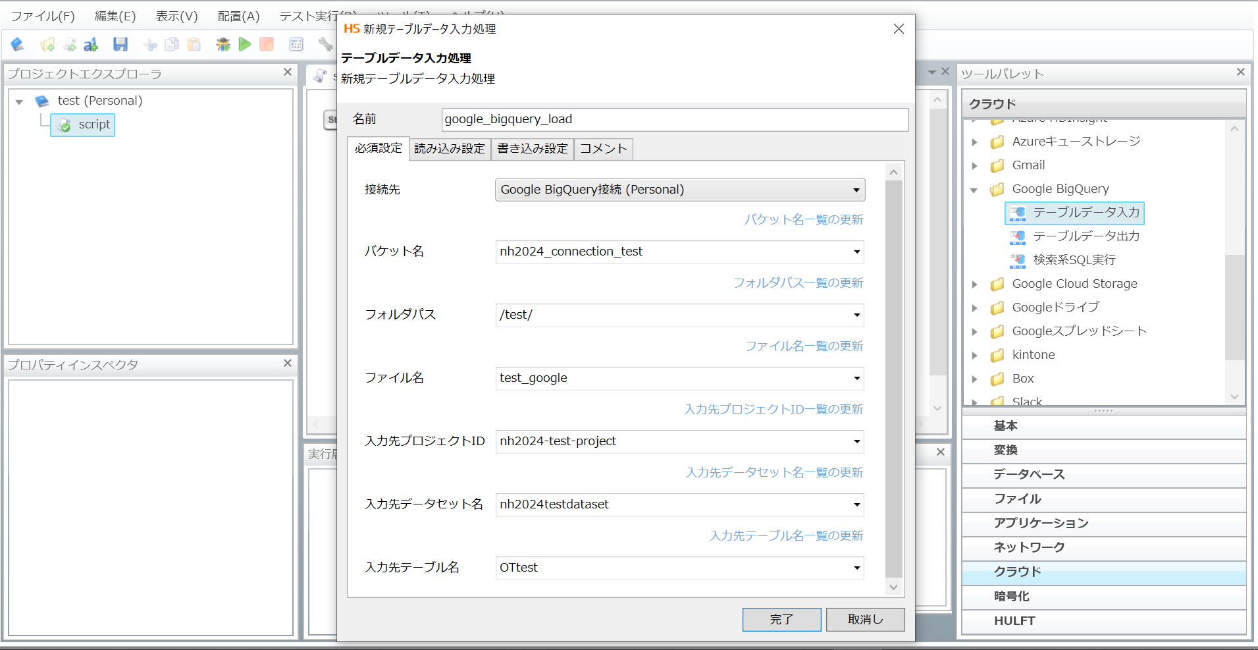This screenshot has height=650, width=1258.
Task: Switch to the 読み込み設定 tab
Action: 450,149
